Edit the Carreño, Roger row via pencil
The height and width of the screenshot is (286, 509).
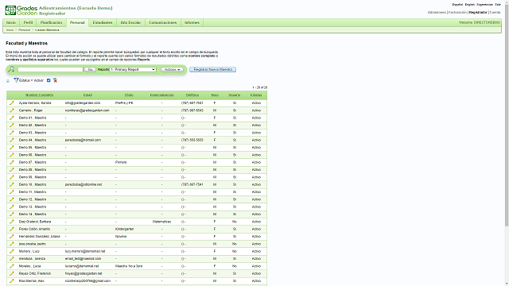click(x=12, y=110)
